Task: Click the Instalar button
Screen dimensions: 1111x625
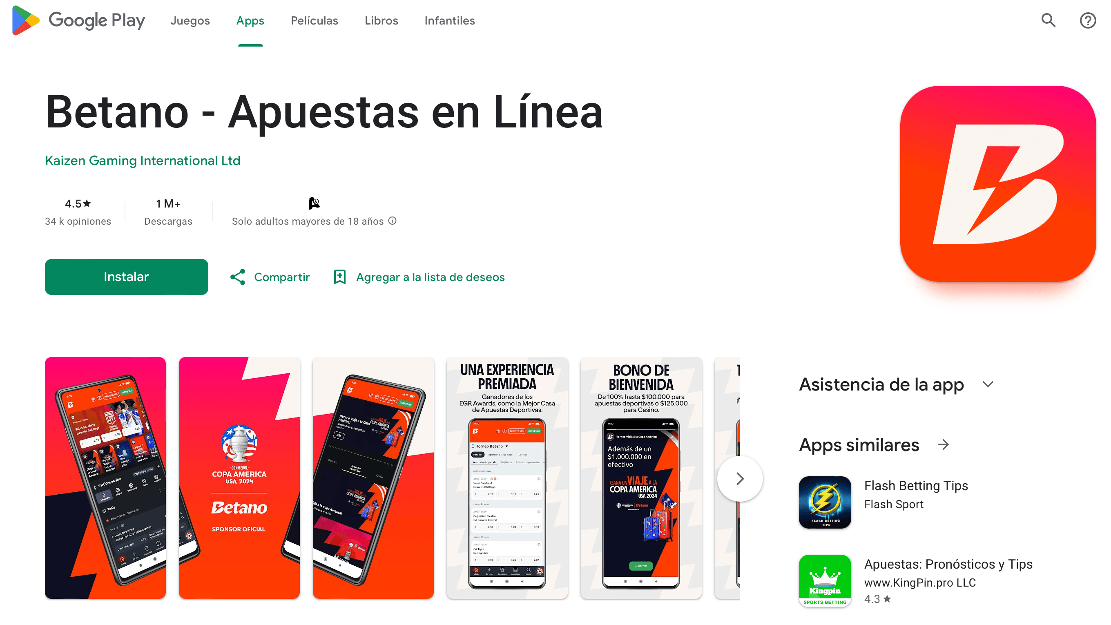Action: 127,277
